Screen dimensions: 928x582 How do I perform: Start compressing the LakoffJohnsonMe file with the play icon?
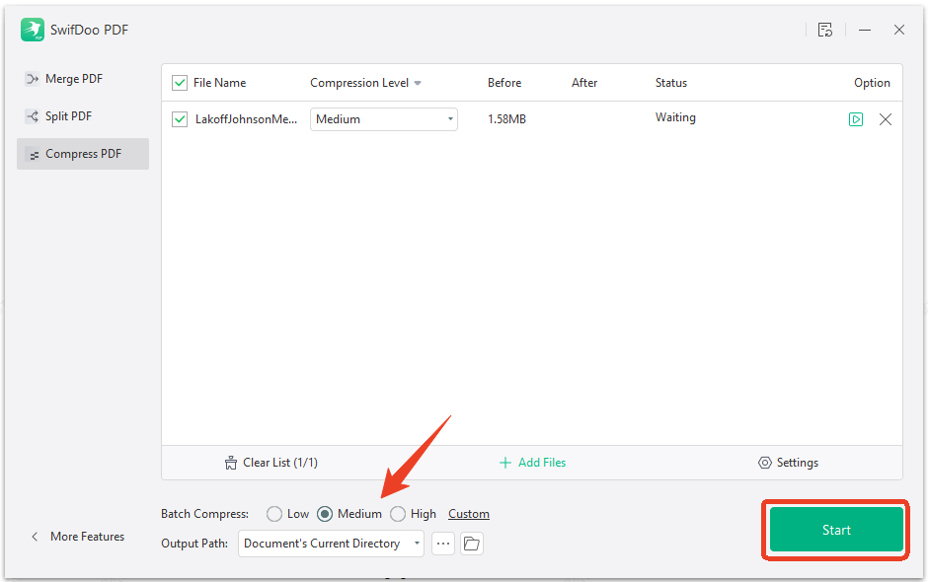click(x=856, y=119)
